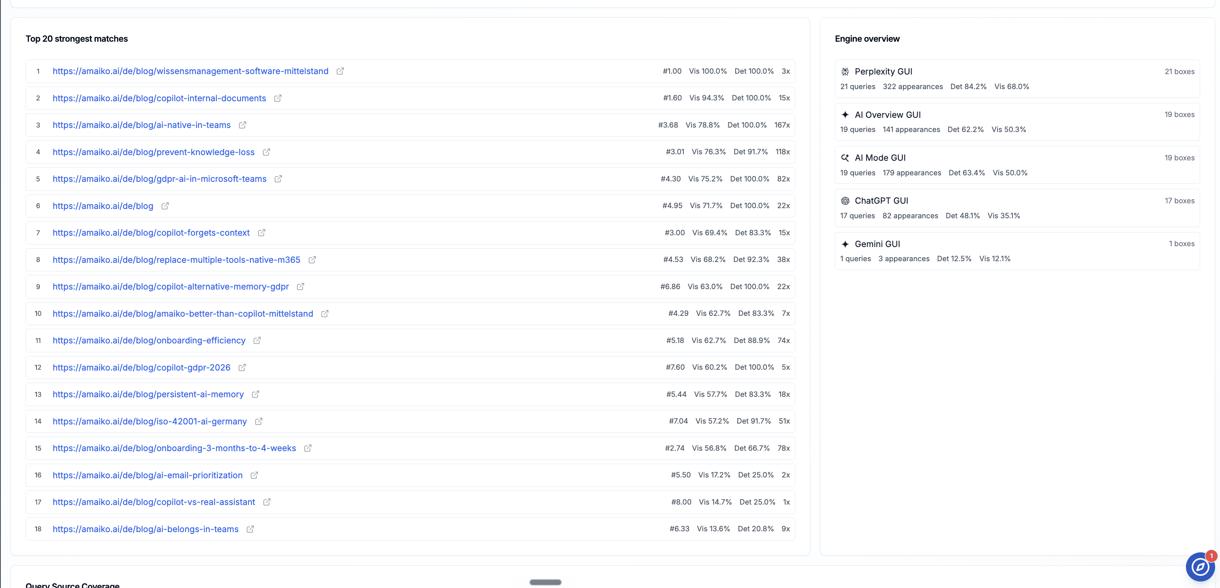Open the amaiko.ai/de/blog index URL
Screen dimensions: 1220x588
103,206
